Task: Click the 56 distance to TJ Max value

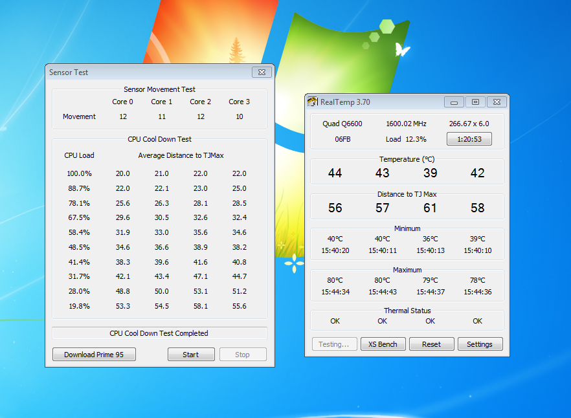Action: pos(335,208)
